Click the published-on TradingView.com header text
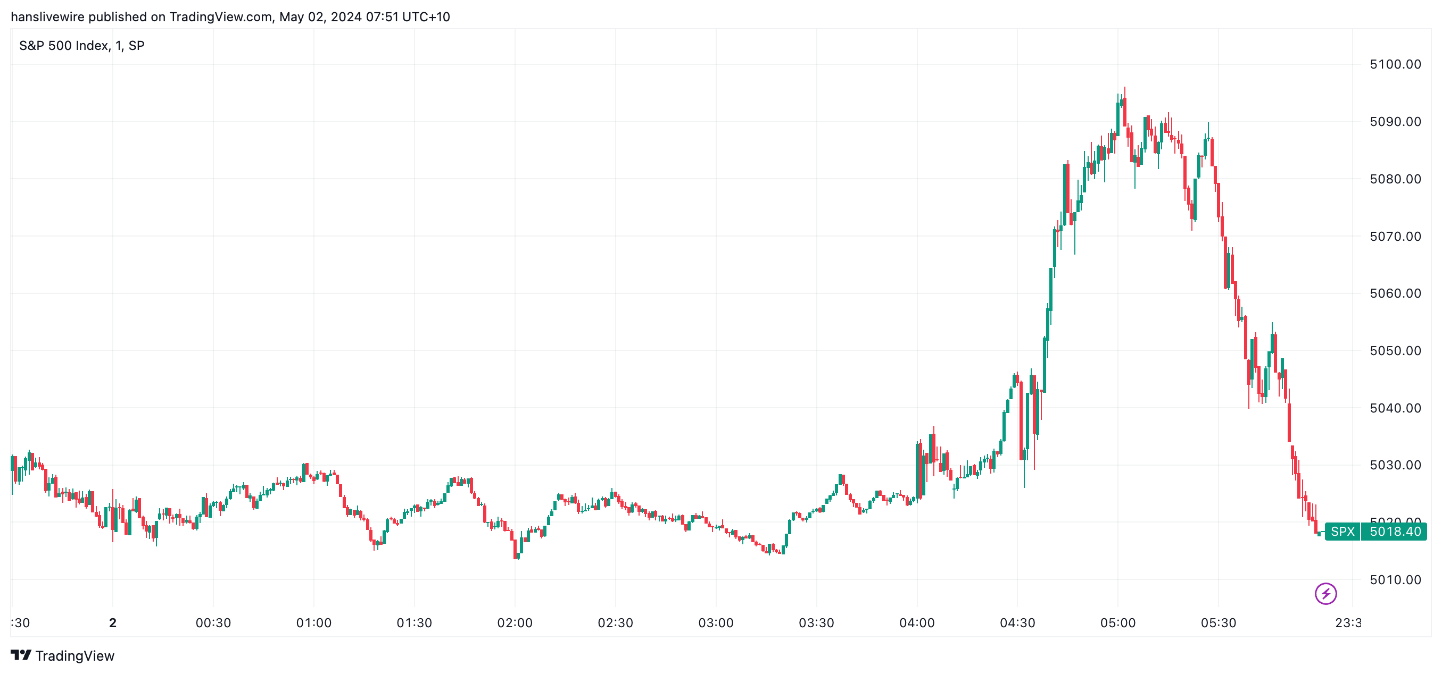The width and height of the screenshot is (1442, 674). 230,17
